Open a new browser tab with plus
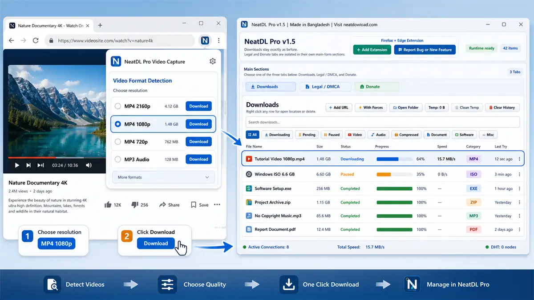This screenshot has width=534, height=300. click(100, 25)
